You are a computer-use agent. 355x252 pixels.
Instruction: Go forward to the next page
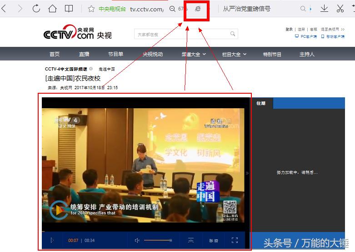pyautogui.click(x=20, y=9)
